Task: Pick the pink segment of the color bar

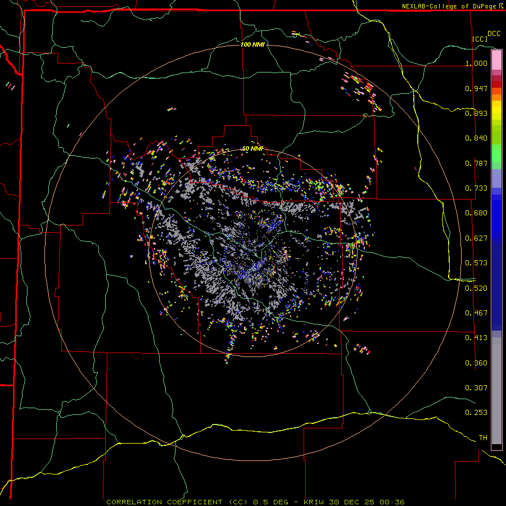Action: click(496, 60)
